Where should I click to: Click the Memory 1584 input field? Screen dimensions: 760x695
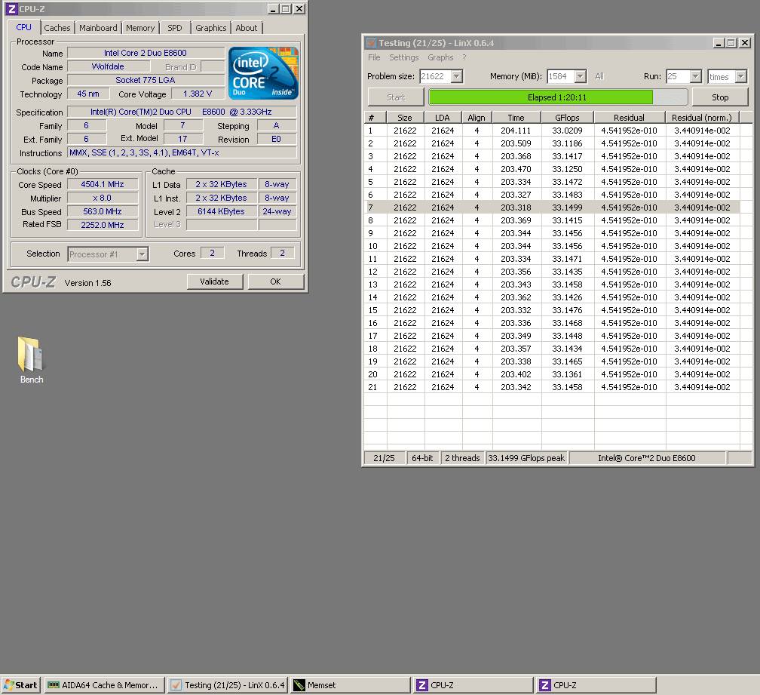(560, 76)
